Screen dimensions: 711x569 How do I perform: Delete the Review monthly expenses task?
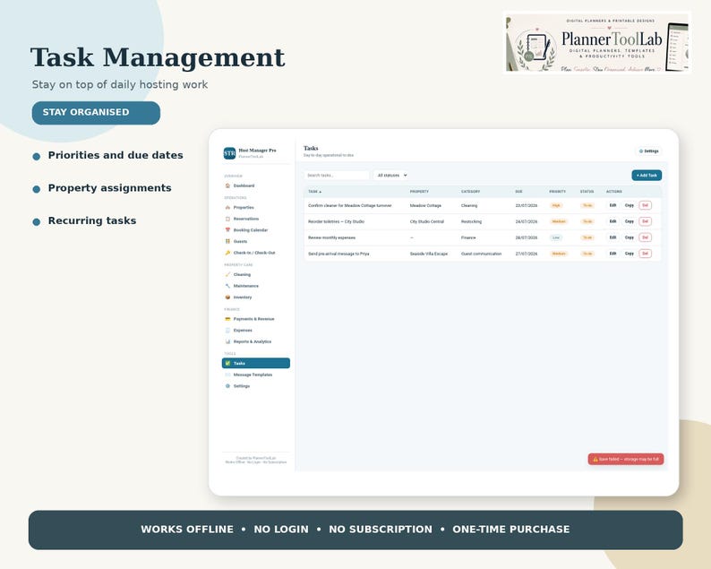point(645,237)
